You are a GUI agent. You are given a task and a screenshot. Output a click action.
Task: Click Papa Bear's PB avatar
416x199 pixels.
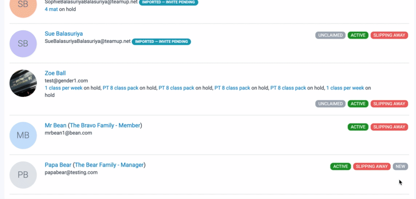[x=23, y=175]
